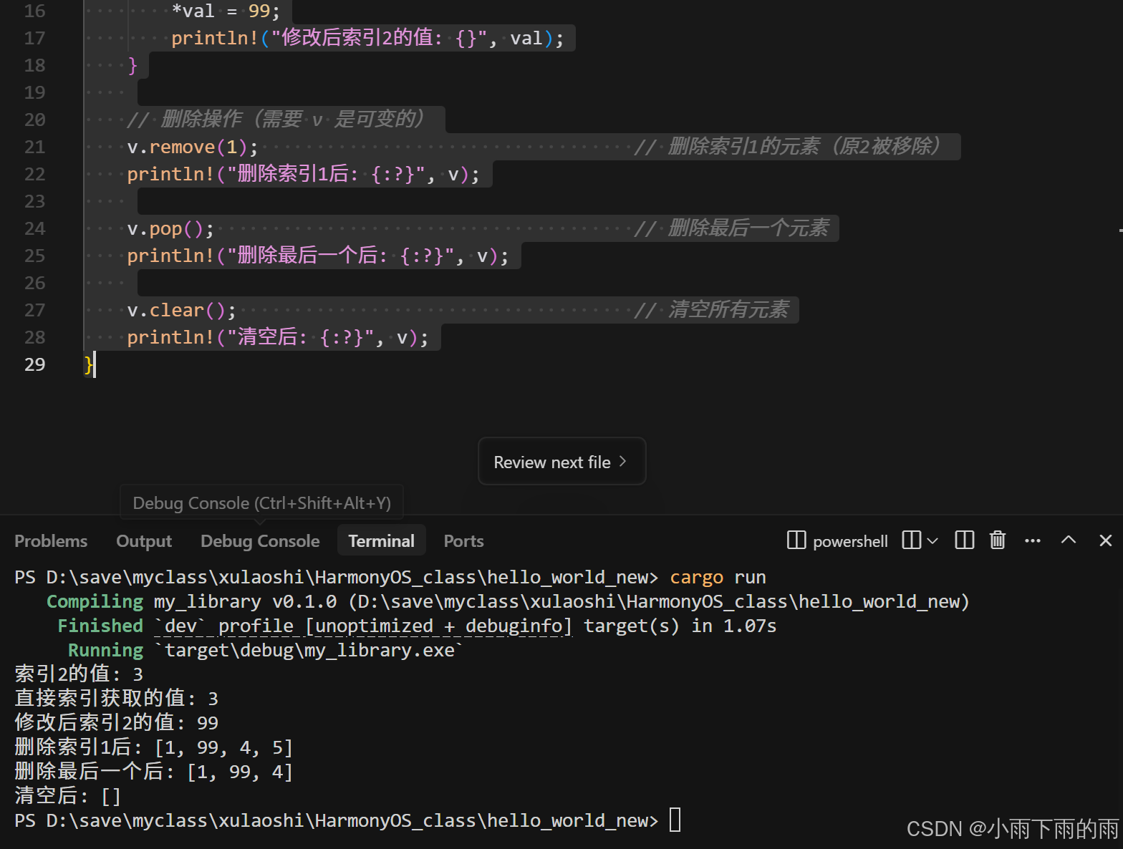Open the Problems panel tab

click(51, 541)
